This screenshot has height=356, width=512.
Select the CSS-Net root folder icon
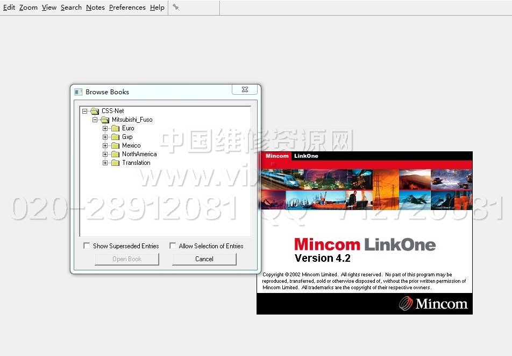pos(95,111)
